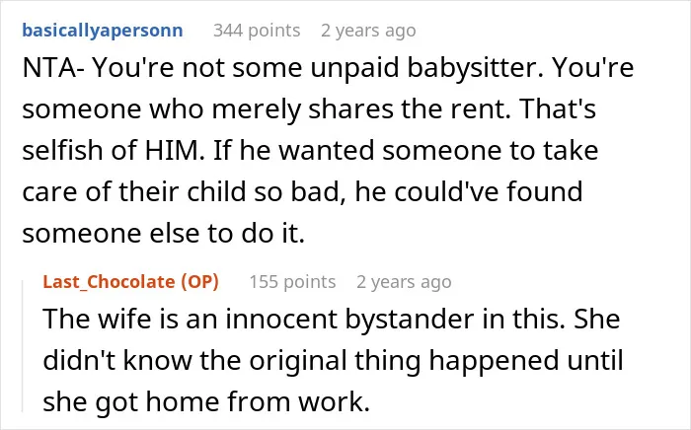
Task: Click the text she got home from work
Action: coord(206,401)
